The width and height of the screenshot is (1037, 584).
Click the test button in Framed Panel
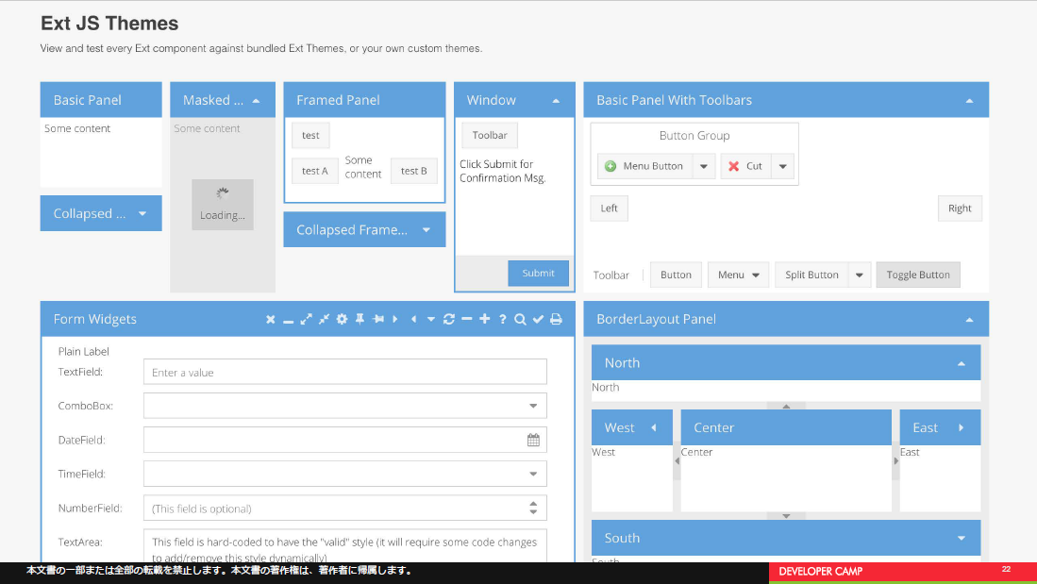[x=310, y=135]
